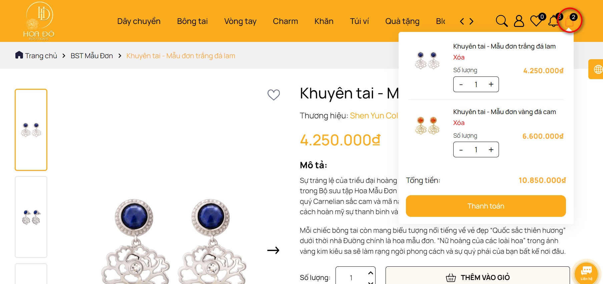Image resolution: width=603 pixels, height=284 pixels.
Task: Open the Dây chuyền menu
Action: click(x=139, y=21)
